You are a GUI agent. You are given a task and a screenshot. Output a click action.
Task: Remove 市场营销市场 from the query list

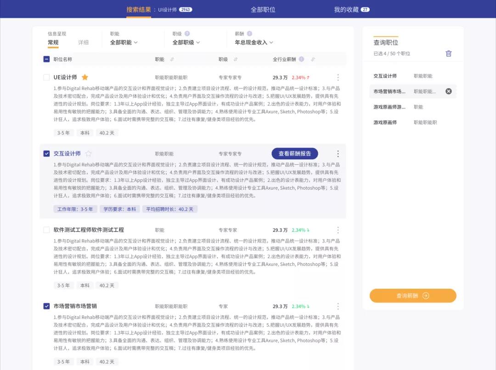[449, 91]
